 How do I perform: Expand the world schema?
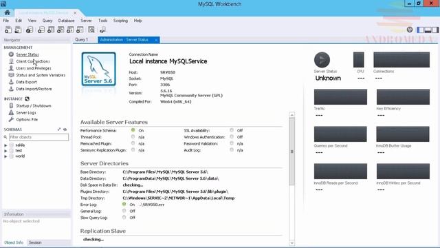tap(5, 156)
